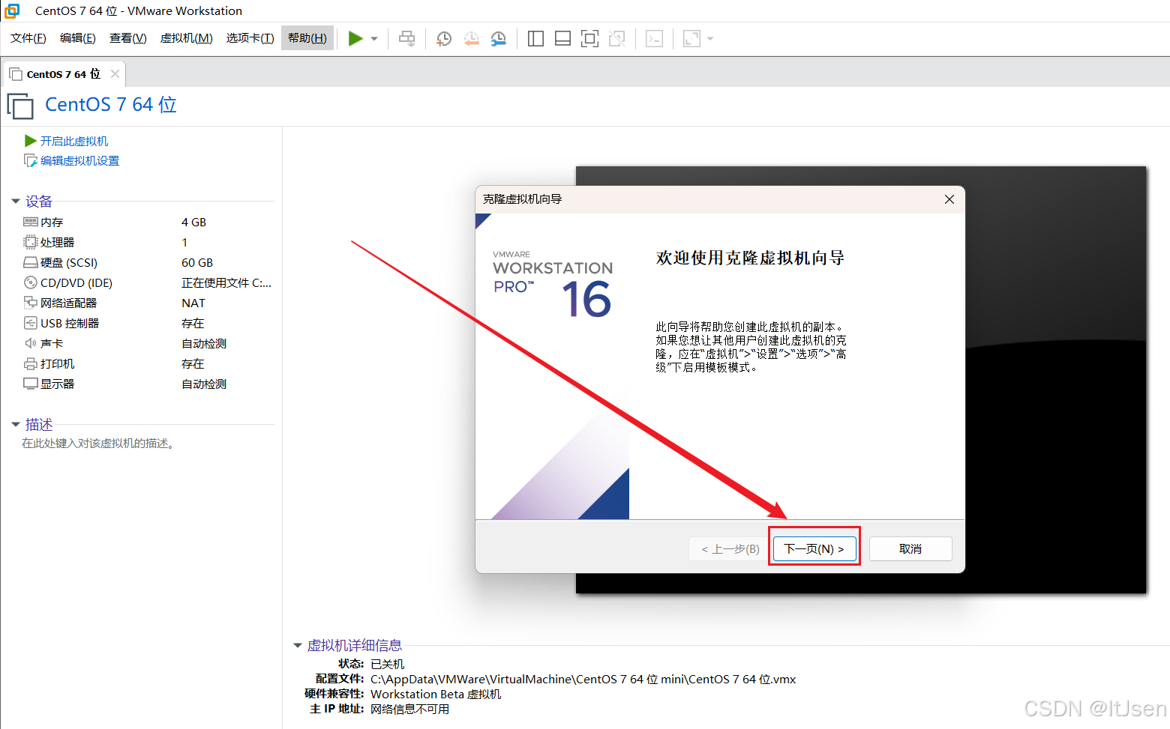Click the unity mode toolbar icon
The height and width of the screenshot is (729, 1170).
click(x=616, y=38)
